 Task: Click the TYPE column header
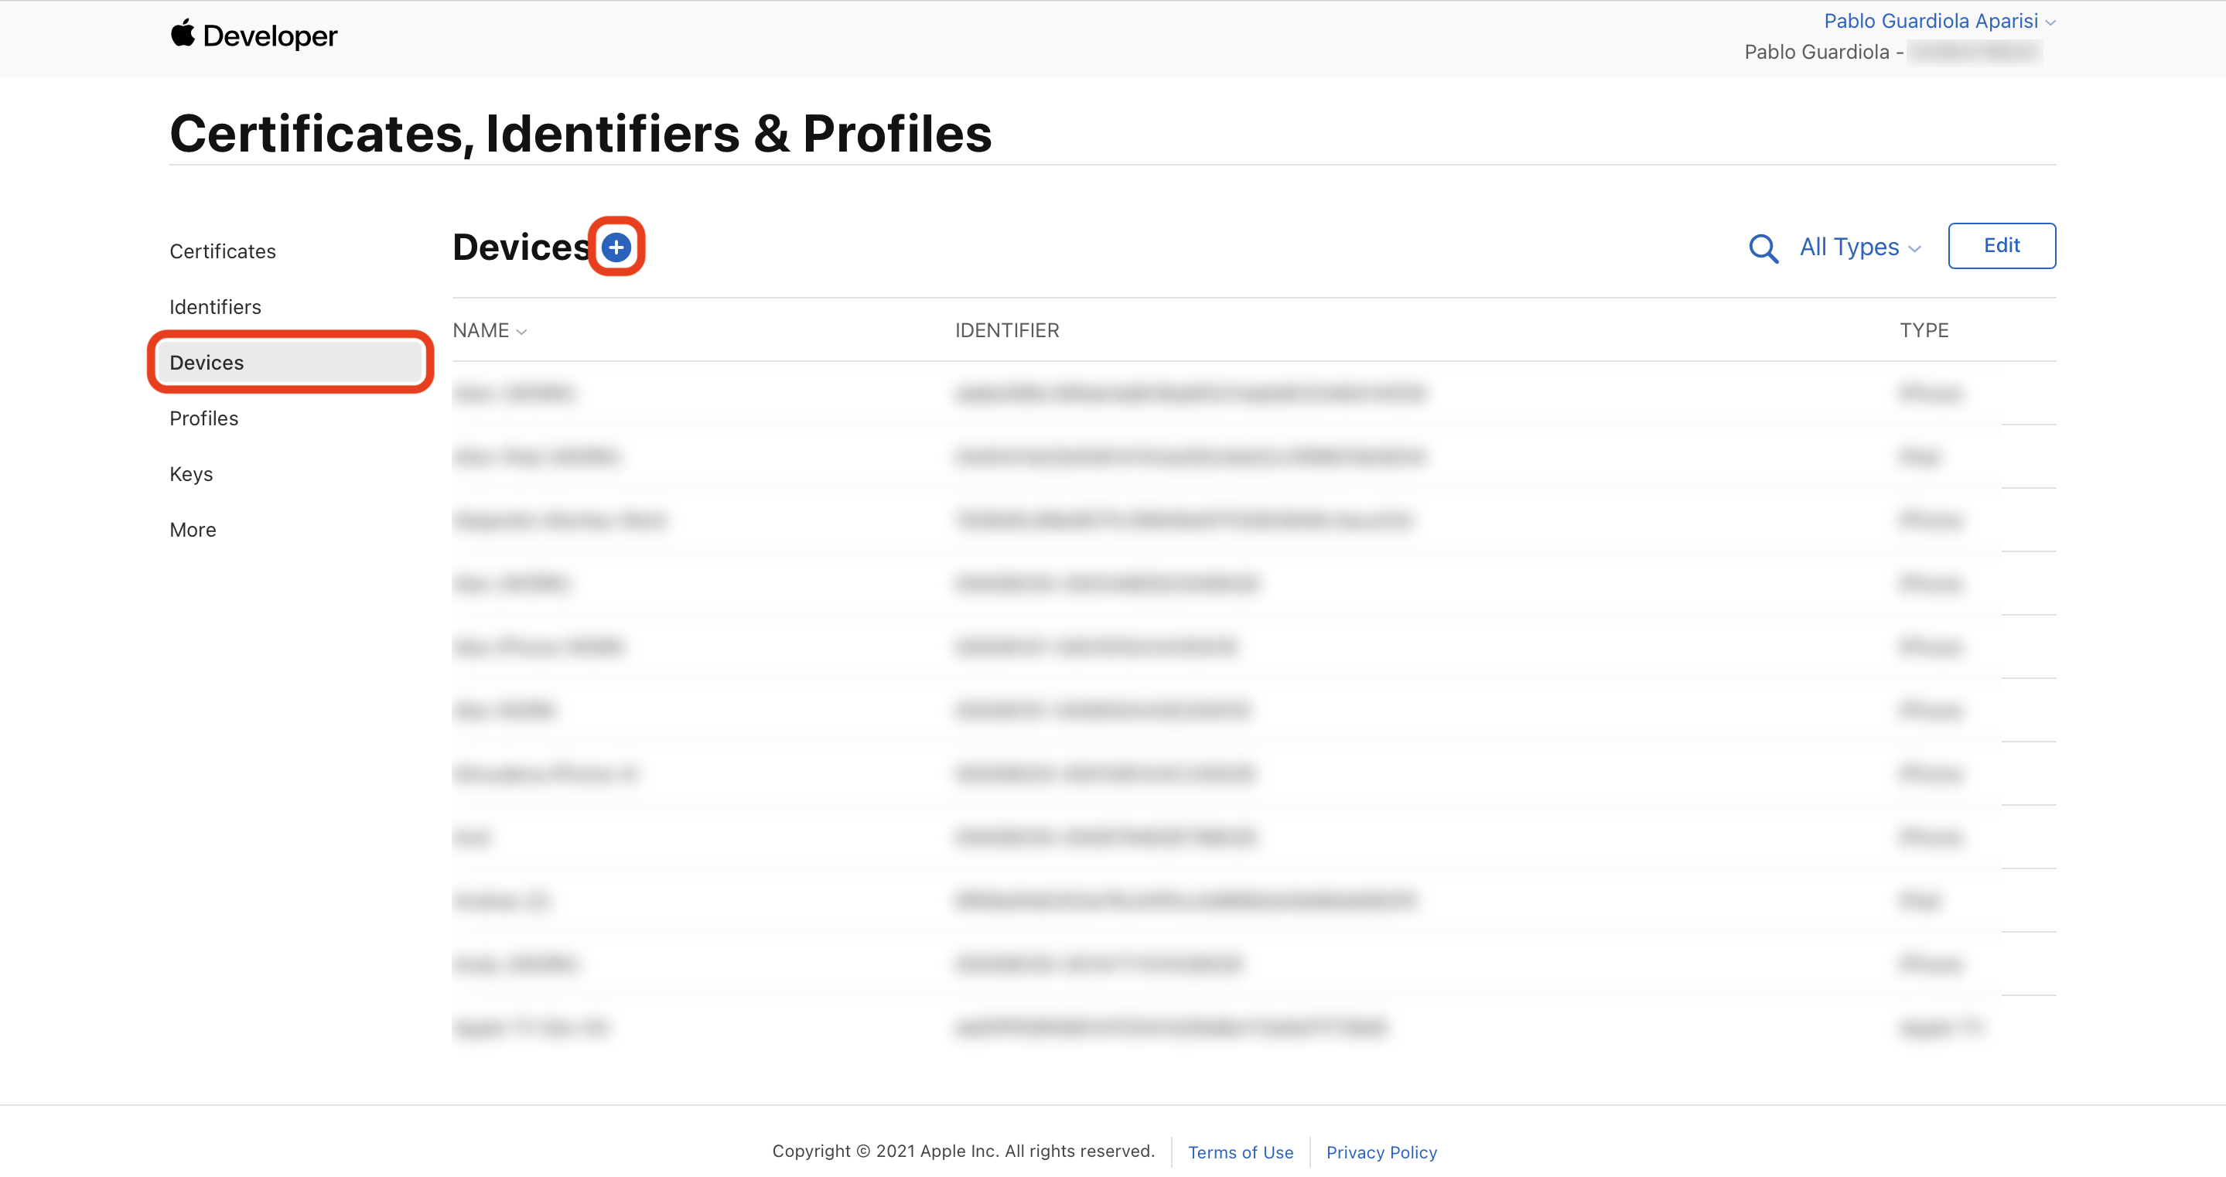[1924, 331]
